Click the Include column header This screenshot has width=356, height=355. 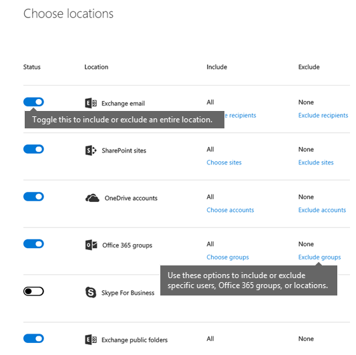point(217,67)
